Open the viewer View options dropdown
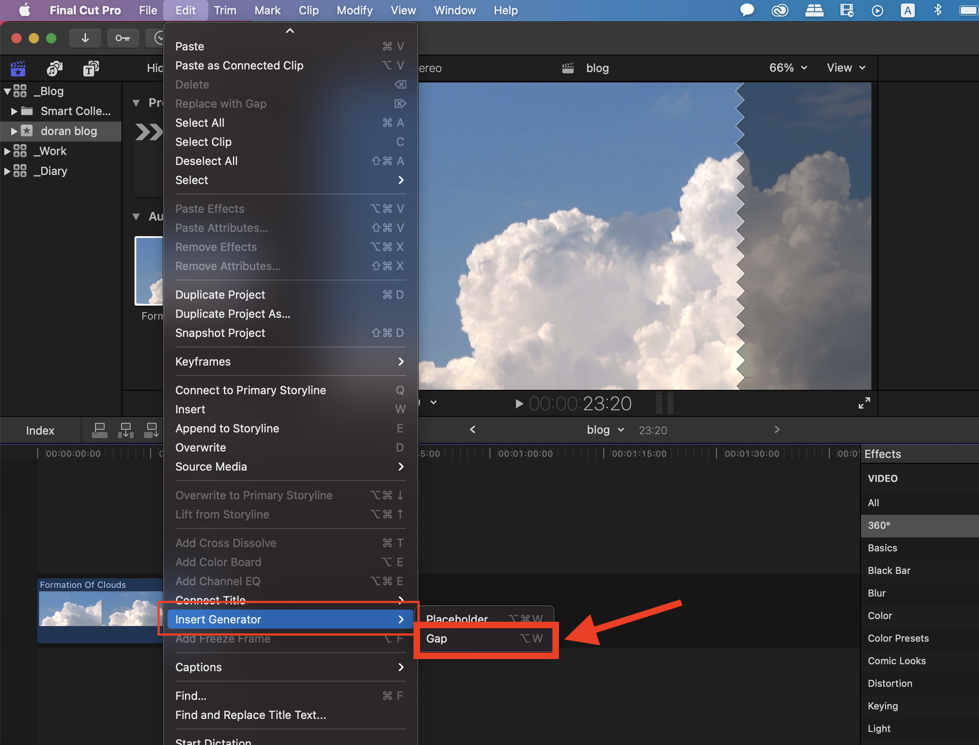This screenshot has width=979, height=745. pyautogui.click(x=845, y=68)
